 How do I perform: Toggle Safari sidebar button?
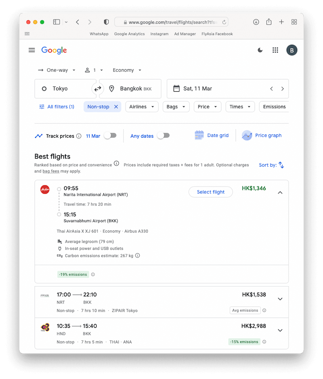click(x=57, y=22)
